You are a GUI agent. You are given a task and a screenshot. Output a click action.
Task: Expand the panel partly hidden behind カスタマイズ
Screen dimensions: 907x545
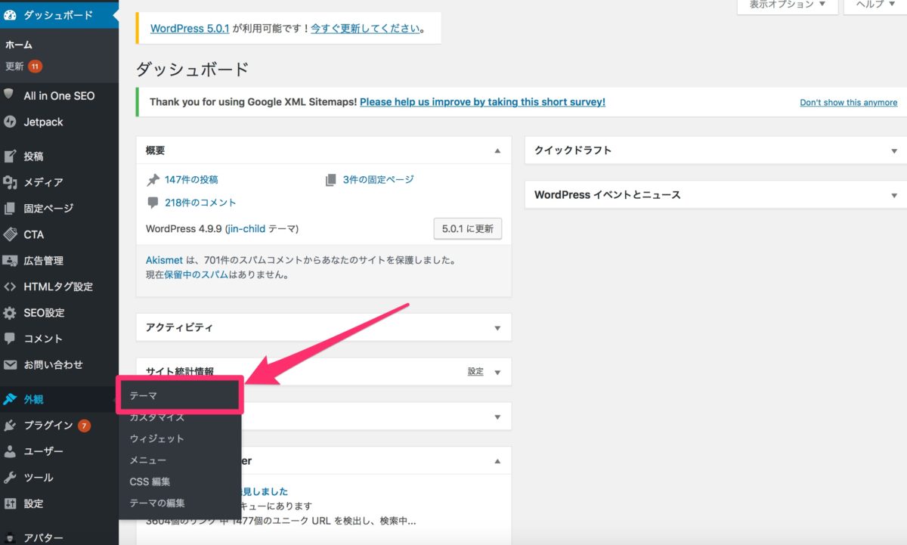click(497, 416)
